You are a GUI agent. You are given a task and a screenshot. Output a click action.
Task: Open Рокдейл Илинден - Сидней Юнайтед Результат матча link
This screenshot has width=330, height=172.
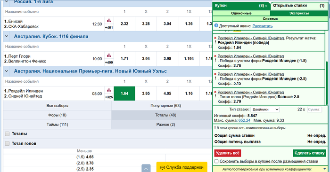point(251,38)
